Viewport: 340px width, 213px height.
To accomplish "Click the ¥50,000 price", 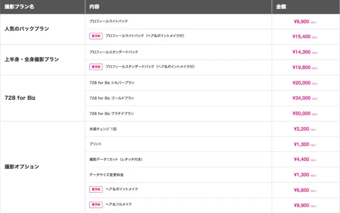I will (x=301, y=114).
